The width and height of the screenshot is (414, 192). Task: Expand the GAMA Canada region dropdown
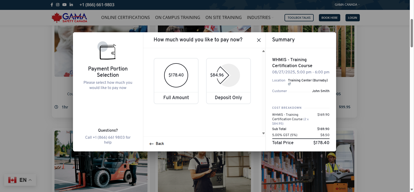pyautogui.click(x=347, y=5)
